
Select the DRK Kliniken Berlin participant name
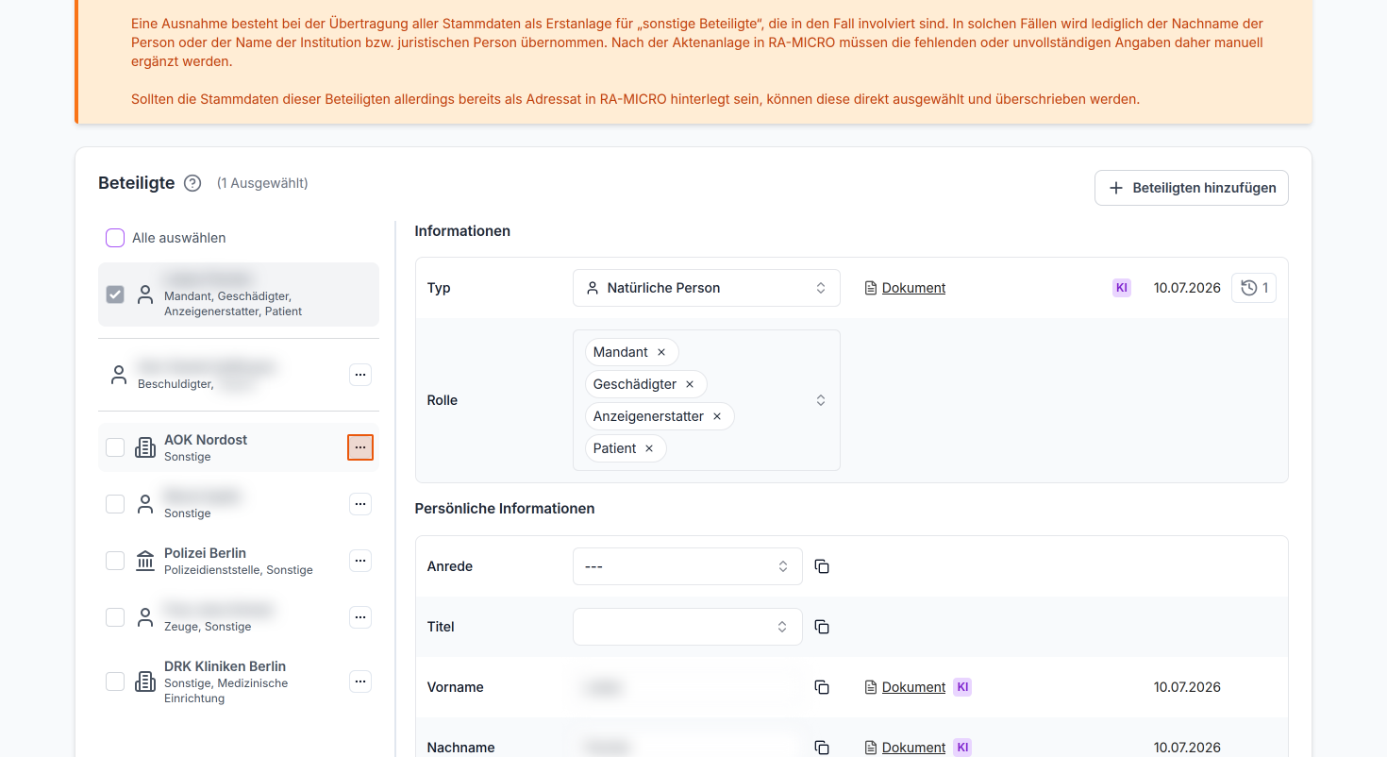(225, 666)
